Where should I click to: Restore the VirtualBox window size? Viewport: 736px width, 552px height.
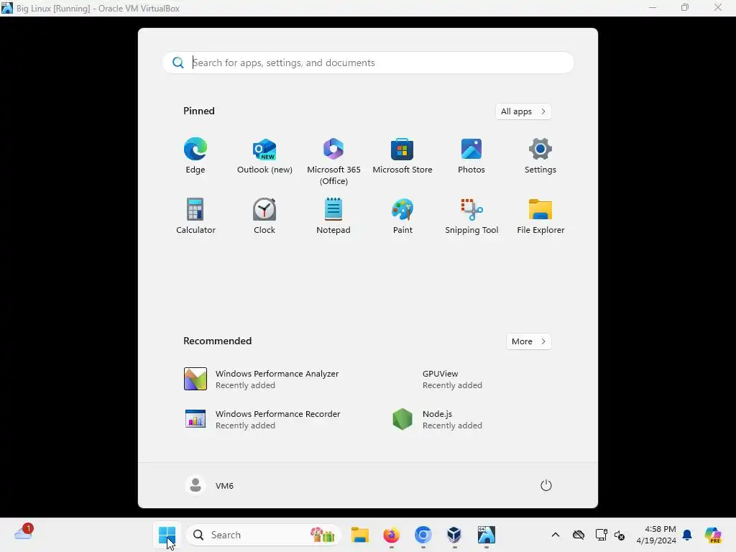[685, 7]
